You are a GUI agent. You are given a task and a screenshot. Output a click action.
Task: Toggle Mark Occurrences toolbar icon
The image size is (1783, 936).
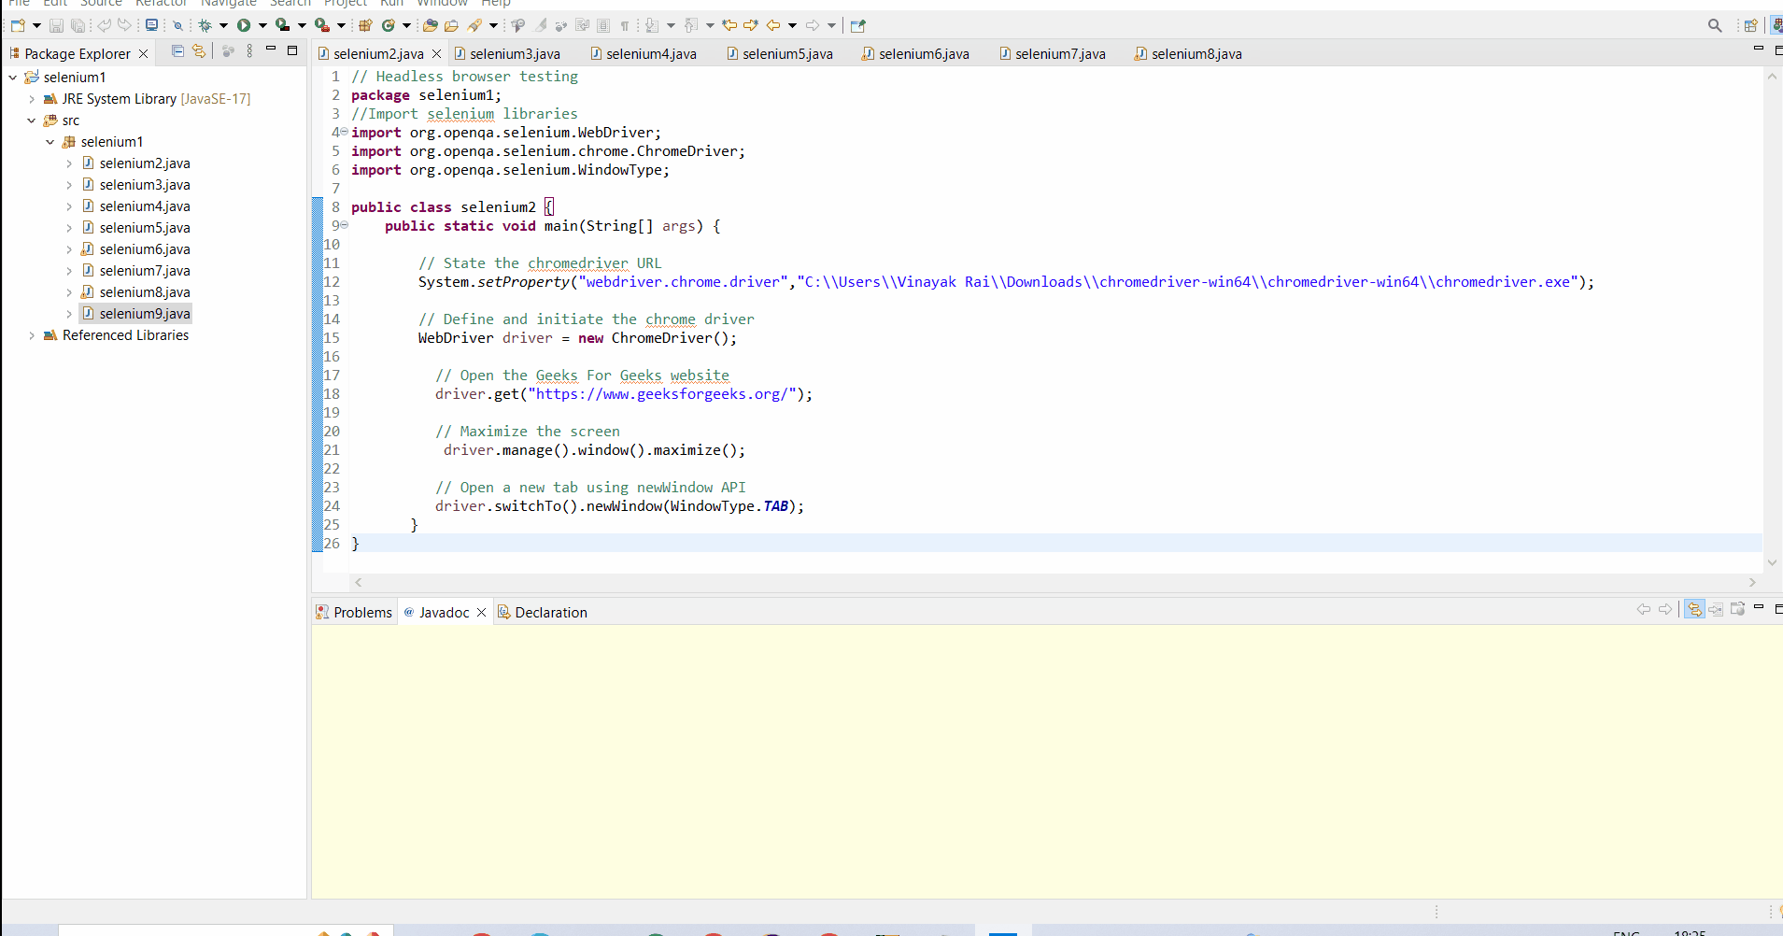point(540,25)
